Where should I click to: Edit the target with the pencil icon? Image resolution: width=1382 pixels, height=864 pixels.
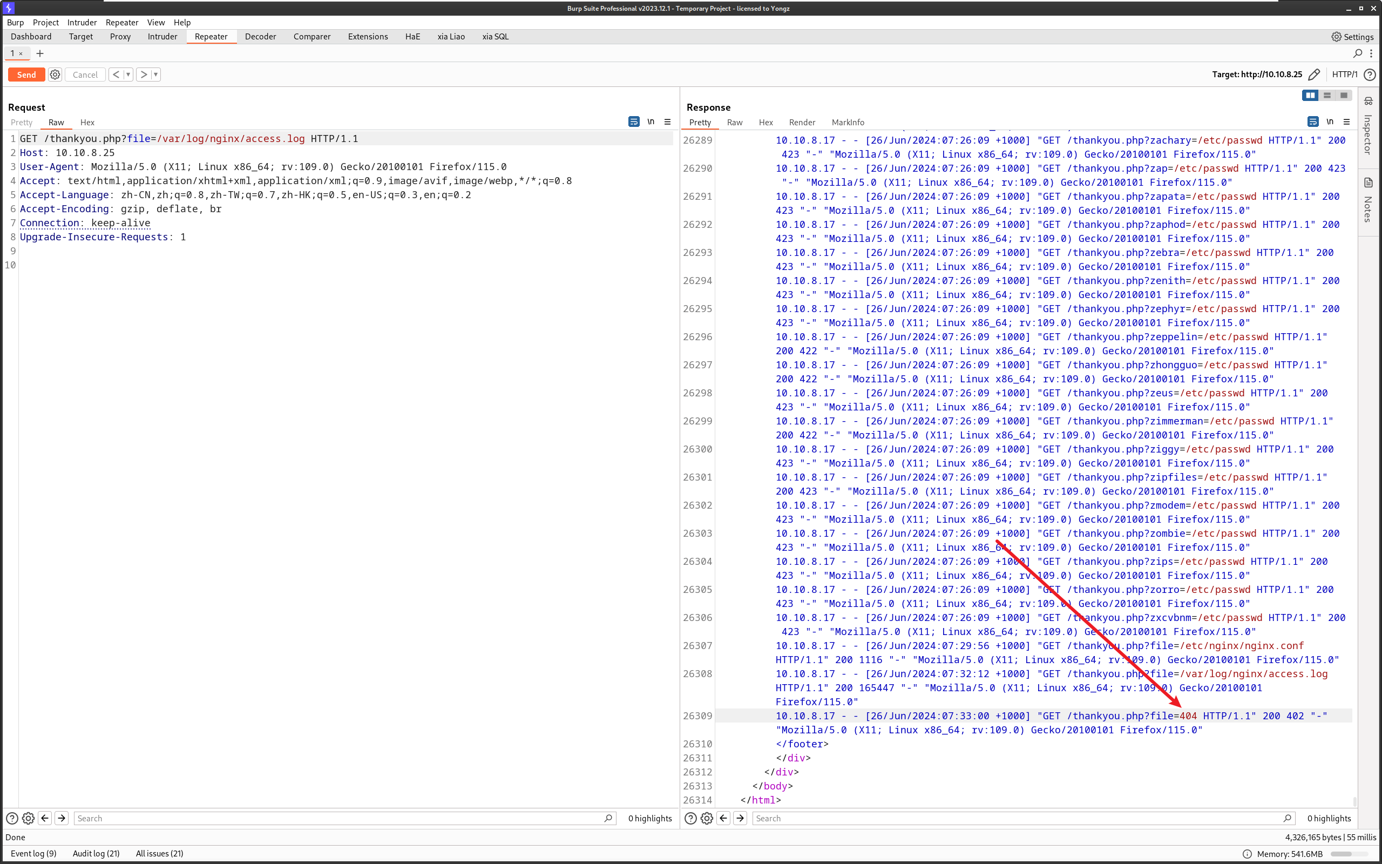click(x=1314, y=75)
